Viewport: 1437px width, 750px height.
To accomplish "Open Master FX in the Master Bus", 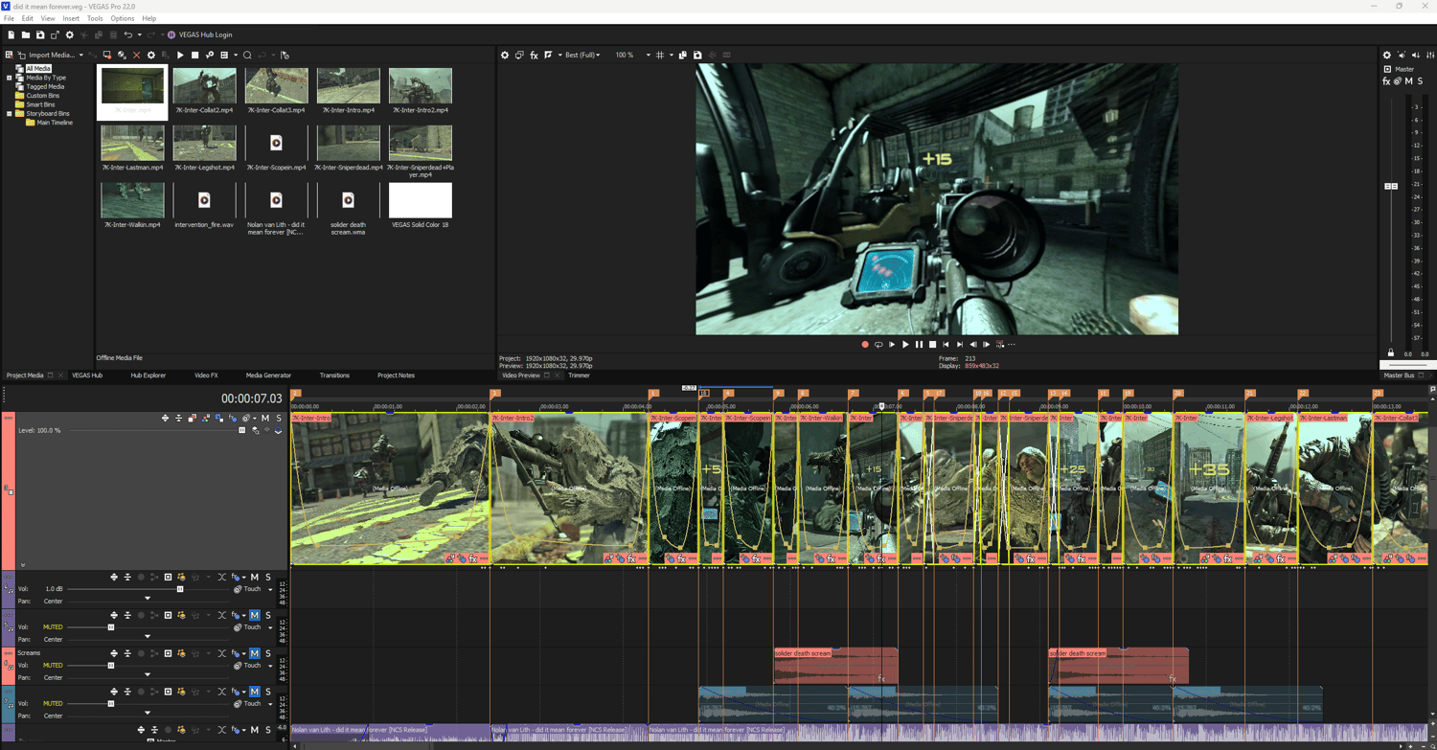I will click(1386, 81).
